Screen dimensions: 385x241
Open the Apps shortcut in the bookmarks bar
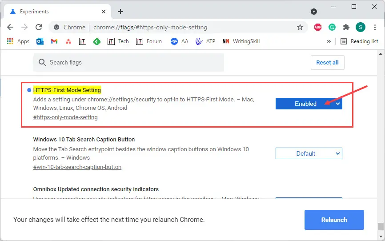coord(18,41)
